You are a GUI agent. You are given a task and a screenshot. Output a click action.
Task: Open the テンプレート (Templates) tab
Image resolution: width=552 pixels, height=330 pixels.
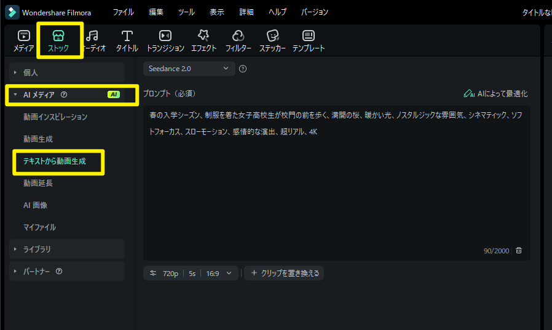309,41
